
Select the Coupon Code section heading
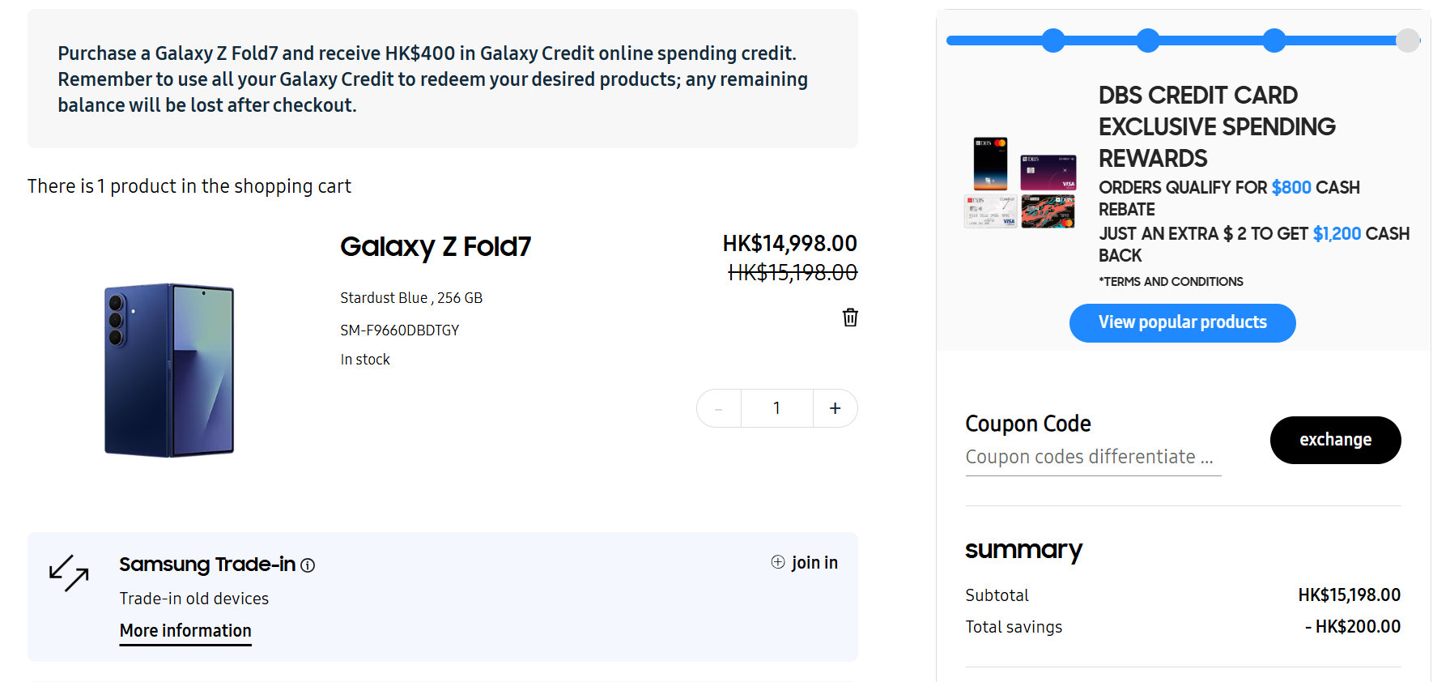(1027, 423)
